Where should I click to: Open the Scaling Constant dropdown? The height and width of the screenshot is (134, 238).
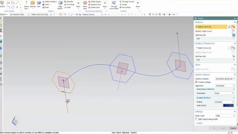tap(224, 102)
